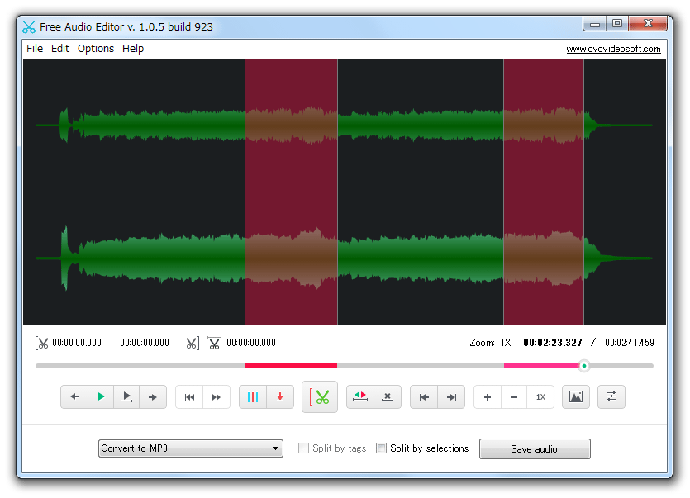Click the red markers icon

tap(253, 396)
